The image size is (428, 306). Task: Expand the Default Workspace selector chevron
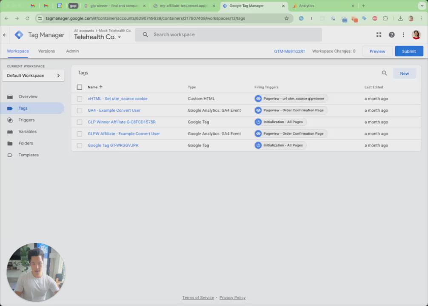(58, 76)
